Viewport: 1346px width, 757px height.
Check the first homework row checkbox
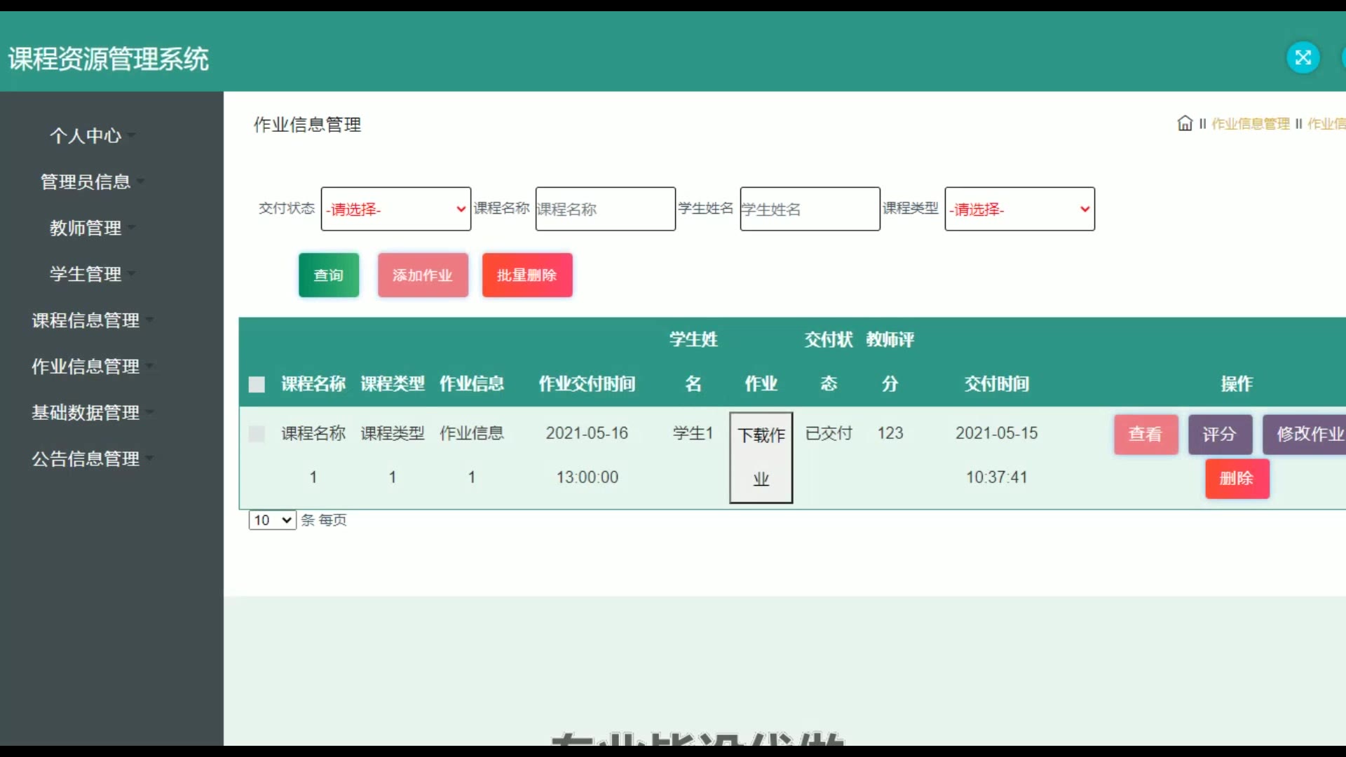(257, 434)
